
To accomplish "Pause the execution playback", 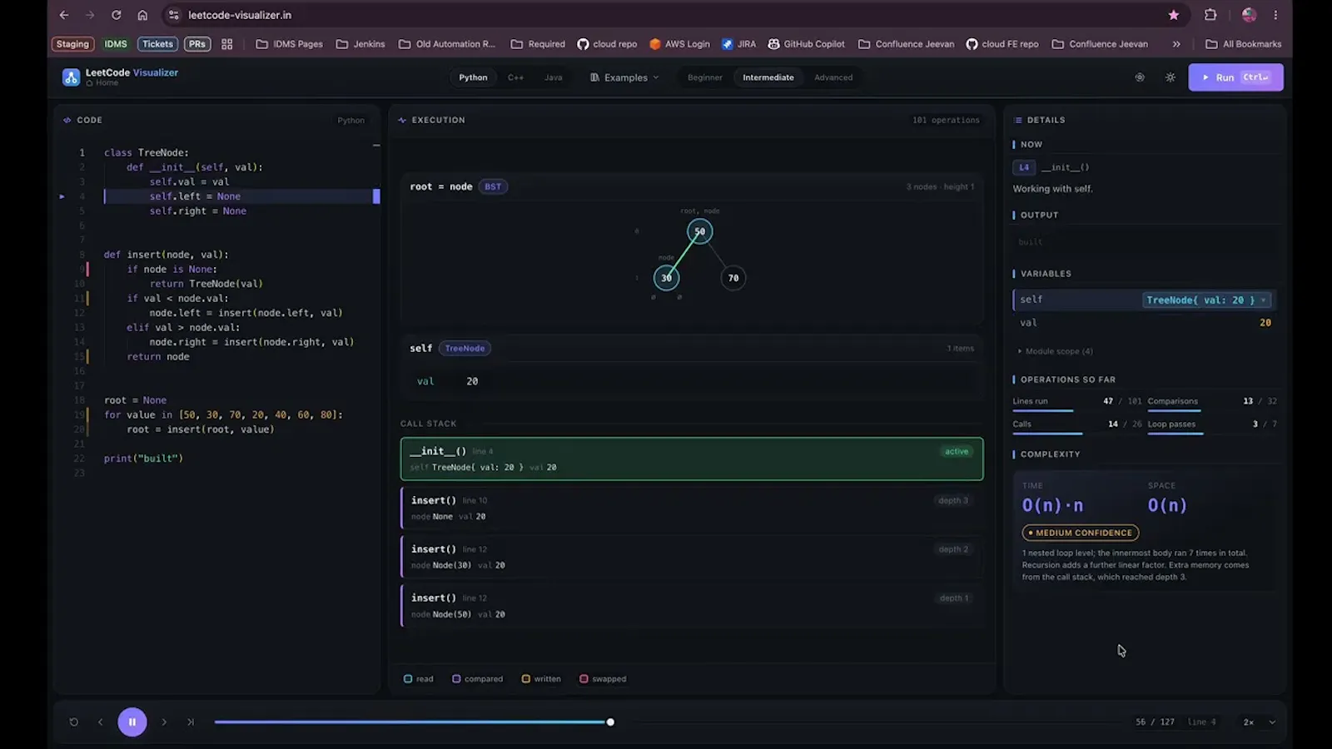I will pos(132,722).
